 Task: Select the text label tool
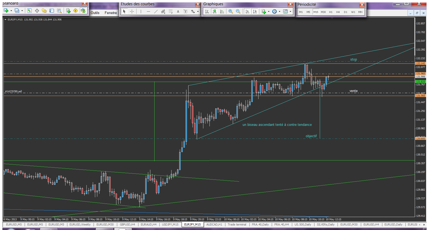coord(185,11)
